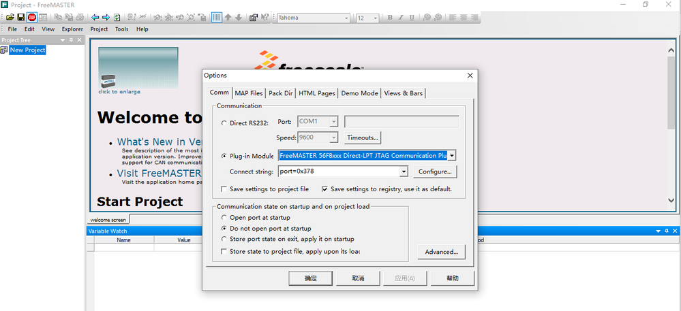Select Do not open port at startup

pos(224,228)
